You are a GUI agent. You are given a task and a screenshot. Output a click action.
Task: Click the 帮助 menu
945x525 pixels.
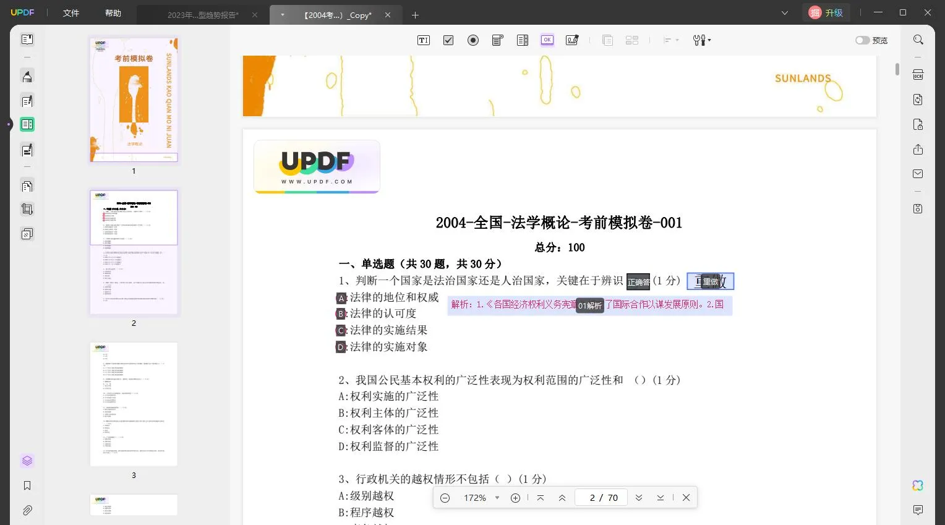[x=113, y=13]
